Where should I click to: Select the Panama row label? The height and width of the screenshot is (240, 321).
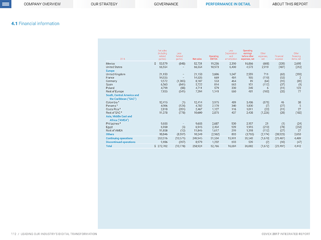pos(111,106)
